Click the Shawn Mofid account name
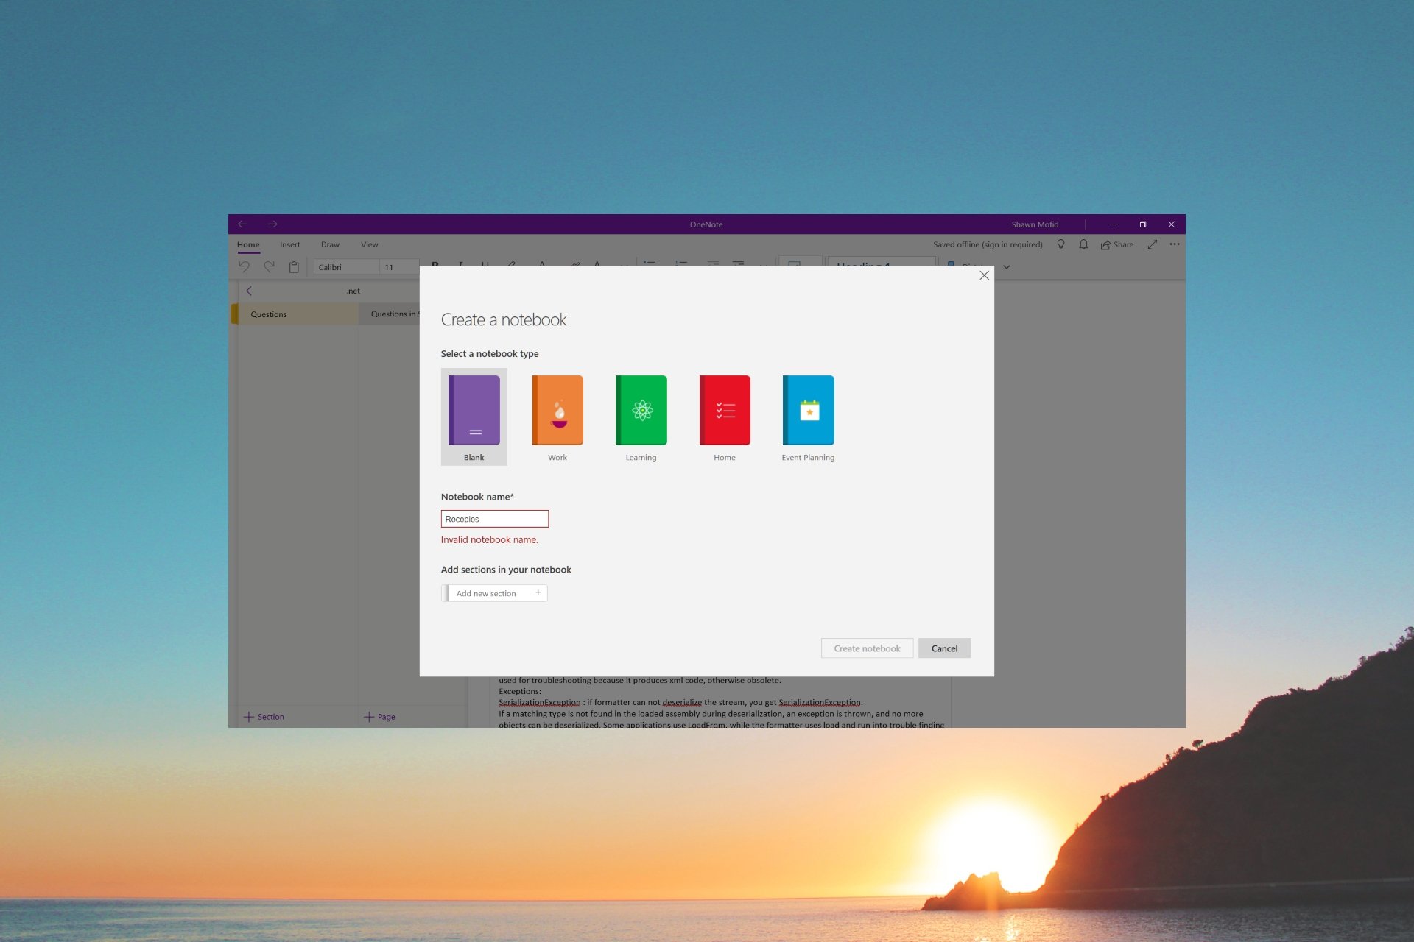1414x942 pixels. coord(1035,224)
